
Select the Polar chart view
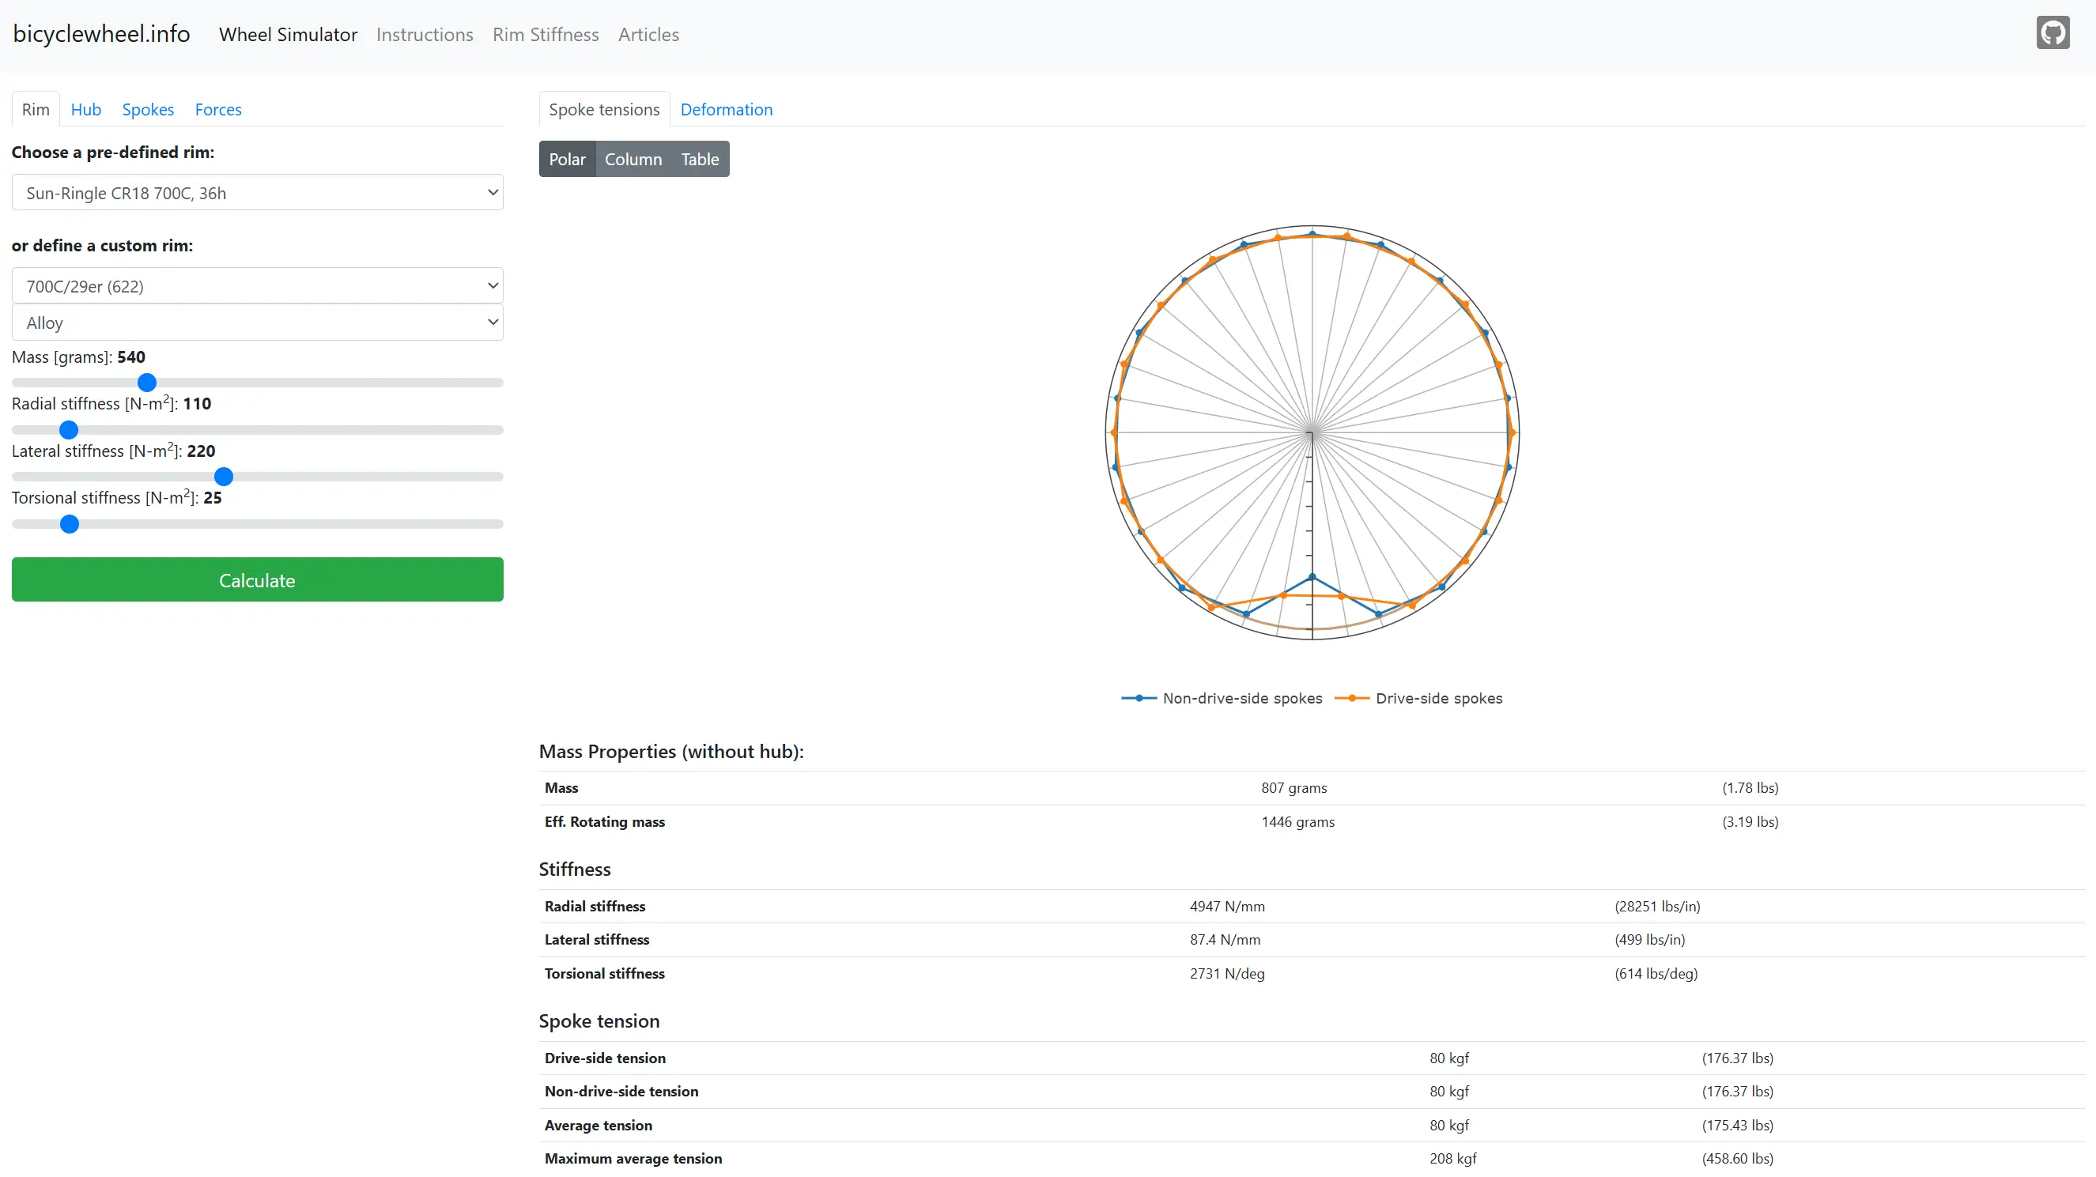(566, 160)
